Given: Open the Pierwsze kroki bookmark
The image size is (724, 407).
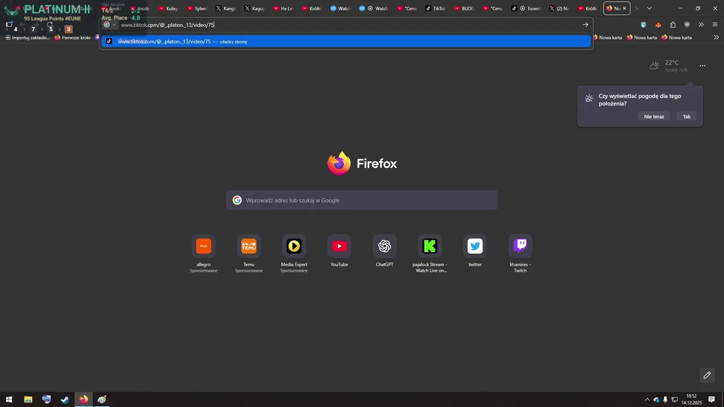Looking at the screenshot, I should click(x=72, y=37).
